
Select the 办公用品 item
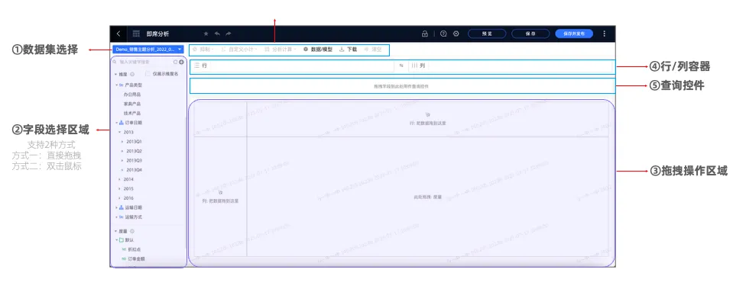(131, 95)
